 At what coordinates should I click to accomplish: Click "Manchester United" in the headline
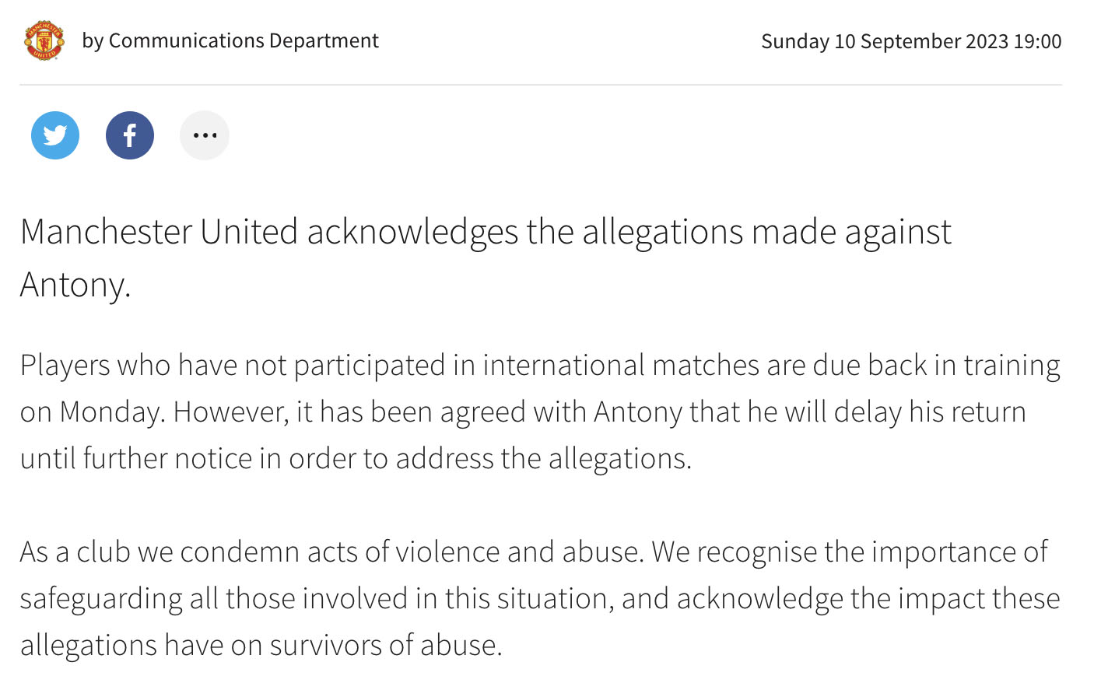[x=159, y=232]
